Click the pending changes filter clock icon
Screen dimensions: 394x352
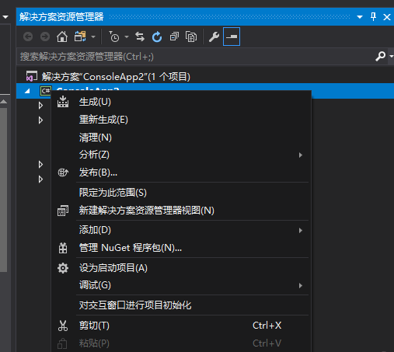pyautogui.click(x=113, y=37)
